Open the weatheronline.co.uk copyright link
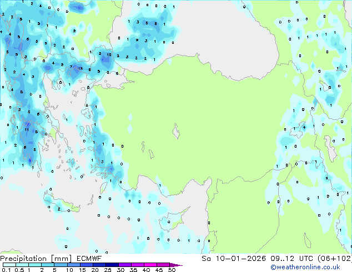 coord(305,267)
